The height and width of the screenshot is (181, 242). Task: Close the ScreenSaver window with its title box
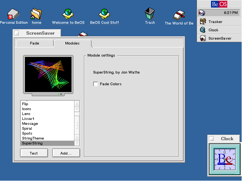pos(17,33)
